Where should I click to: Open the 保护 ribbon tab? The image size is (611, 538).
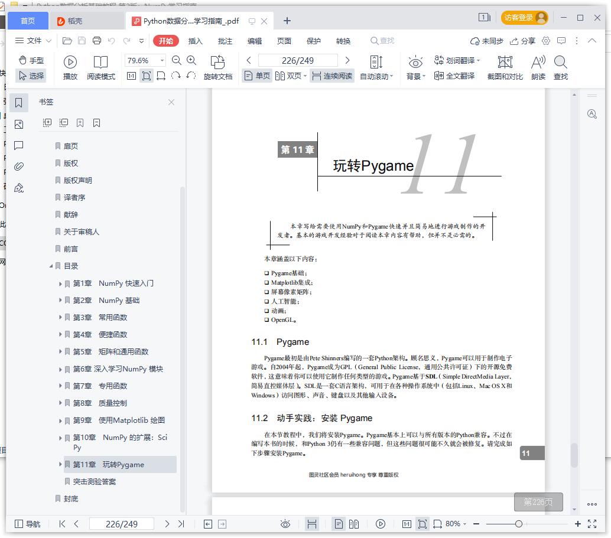coord(314,41)
